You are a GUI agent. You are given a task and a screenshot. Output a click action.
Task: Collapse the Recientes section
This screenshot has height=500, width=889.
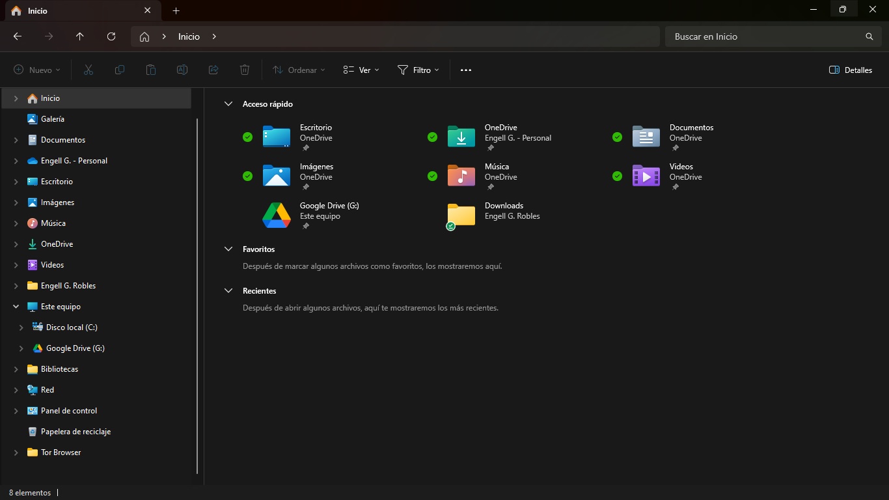pyautogui.click(x=228, y=291)
